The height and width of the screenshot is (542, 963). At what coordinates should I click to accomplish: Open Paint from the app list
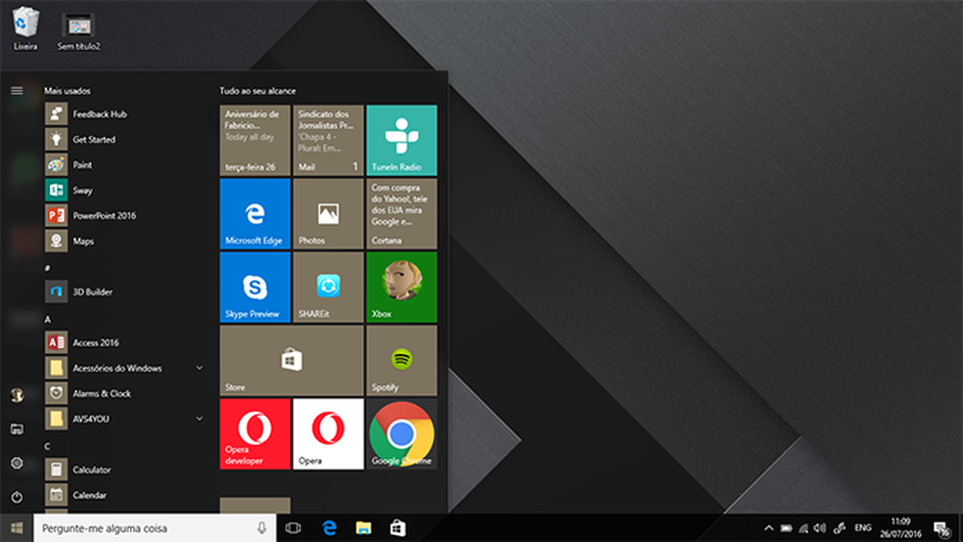(123, 164)
